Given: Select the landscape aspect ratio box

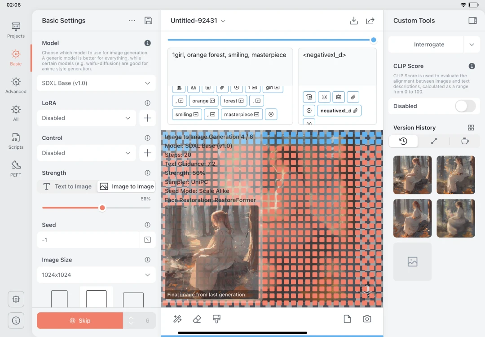Looking at the screenshot, I should (x=133, y=300).
